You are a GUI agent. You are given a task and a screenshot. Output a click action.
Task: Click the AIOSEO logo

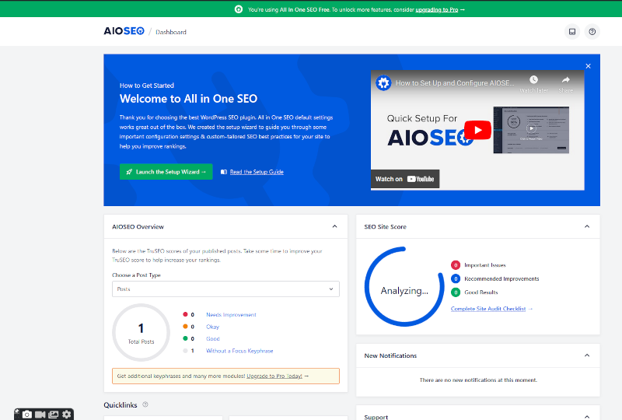coord(124,31)
